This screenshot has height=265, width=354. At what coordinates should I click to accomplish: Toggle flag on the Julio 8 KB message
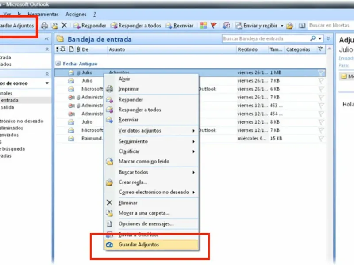321,122
